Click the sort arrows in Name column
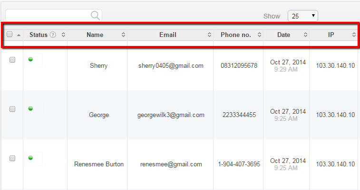Viewport: 360px width, 190px height. point(123,35)
